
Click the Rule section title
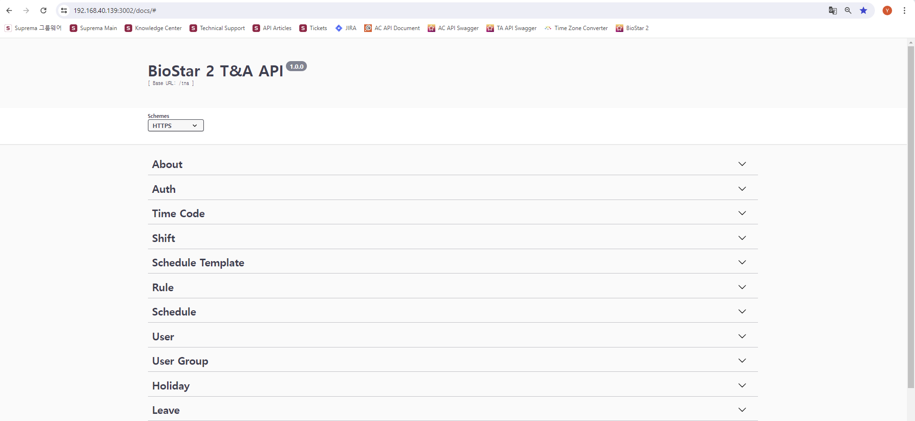163,287
